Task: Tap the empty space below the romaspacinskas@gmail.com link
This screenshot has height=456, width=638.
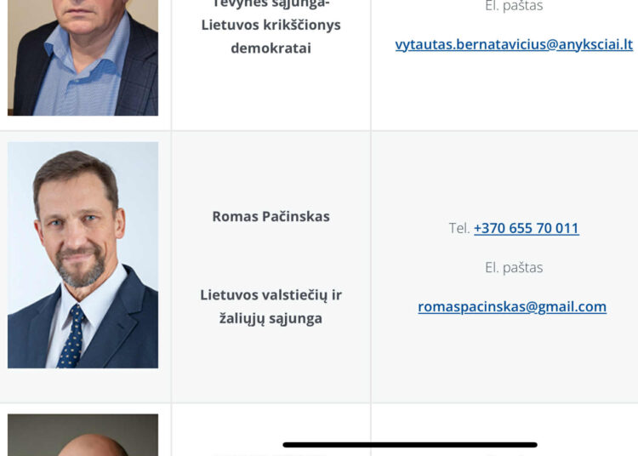Action: [x=504, y=358]
